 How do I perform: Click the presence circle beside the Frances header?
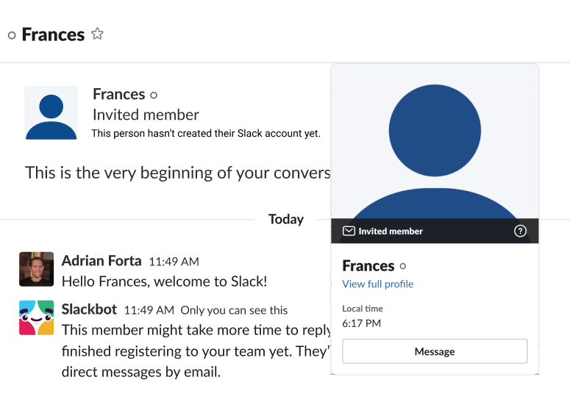[12, 35]
